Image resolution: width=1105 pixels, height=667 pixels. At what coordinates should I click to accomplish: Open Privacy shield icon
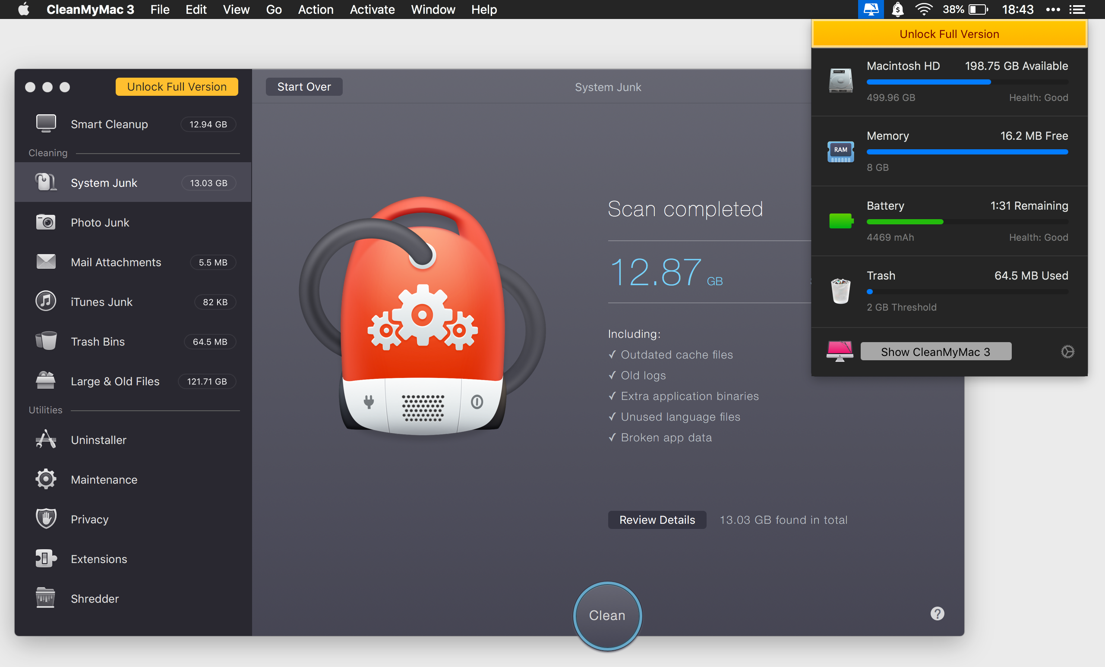coord(46,519)
